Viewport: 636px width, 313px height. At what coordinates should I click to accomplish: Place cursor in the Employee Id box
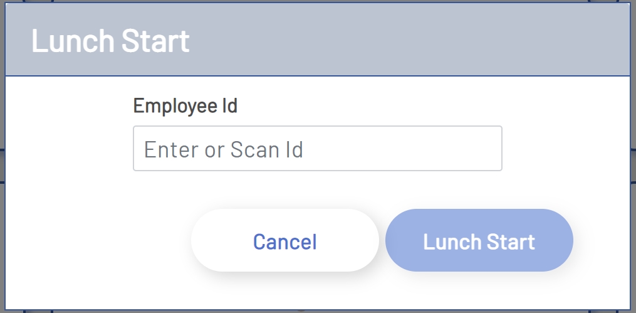317,149
